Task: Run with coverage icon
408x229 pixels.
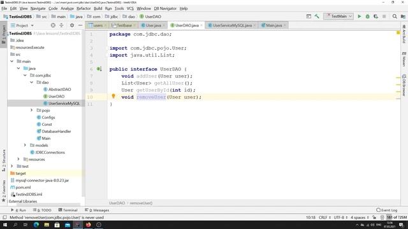Action: (x=375, y=17)
